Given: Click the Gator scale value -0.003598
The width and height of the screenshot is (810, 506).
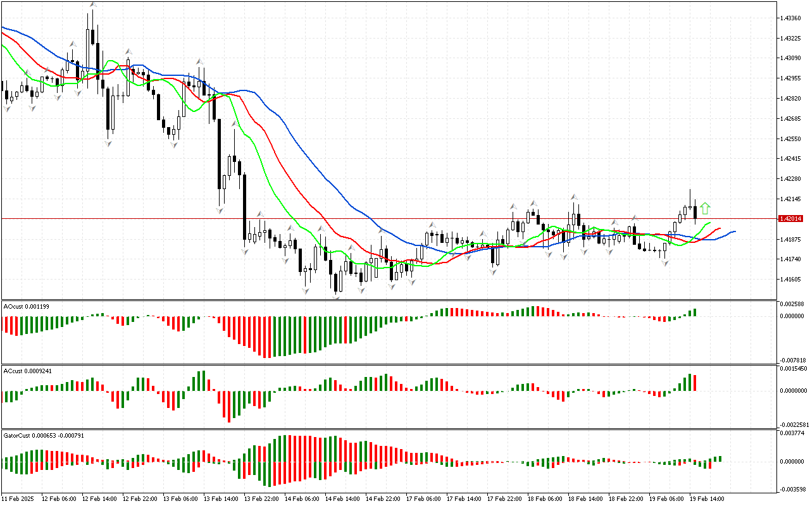Looking at the screenshot, I should tap(792, 489).
